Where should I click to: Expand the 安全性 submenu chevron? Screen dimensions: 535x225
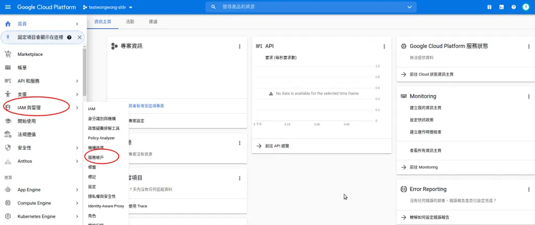(x=77, y=148)
